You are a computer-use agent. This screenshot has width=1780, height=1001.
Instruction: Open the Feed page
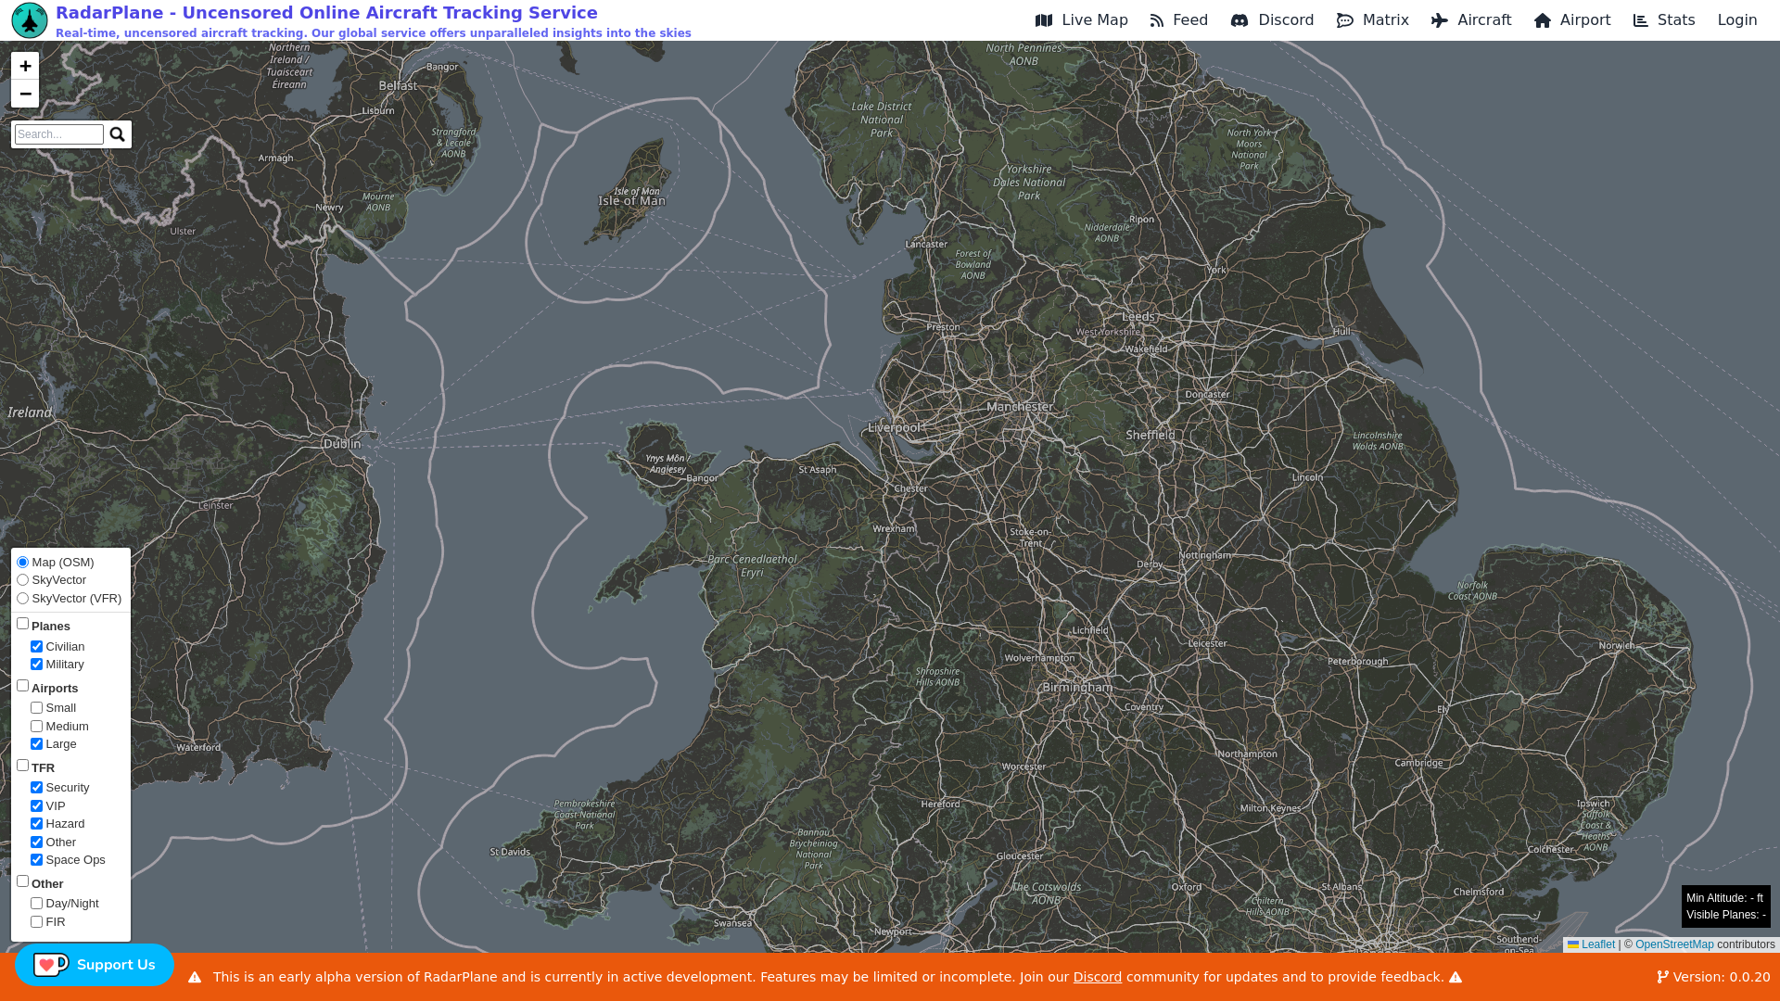pos(1178,20)
